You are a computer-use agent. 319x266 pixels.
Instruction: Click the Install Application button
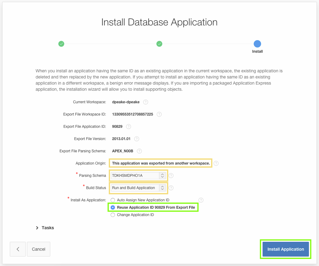[285, 249]
